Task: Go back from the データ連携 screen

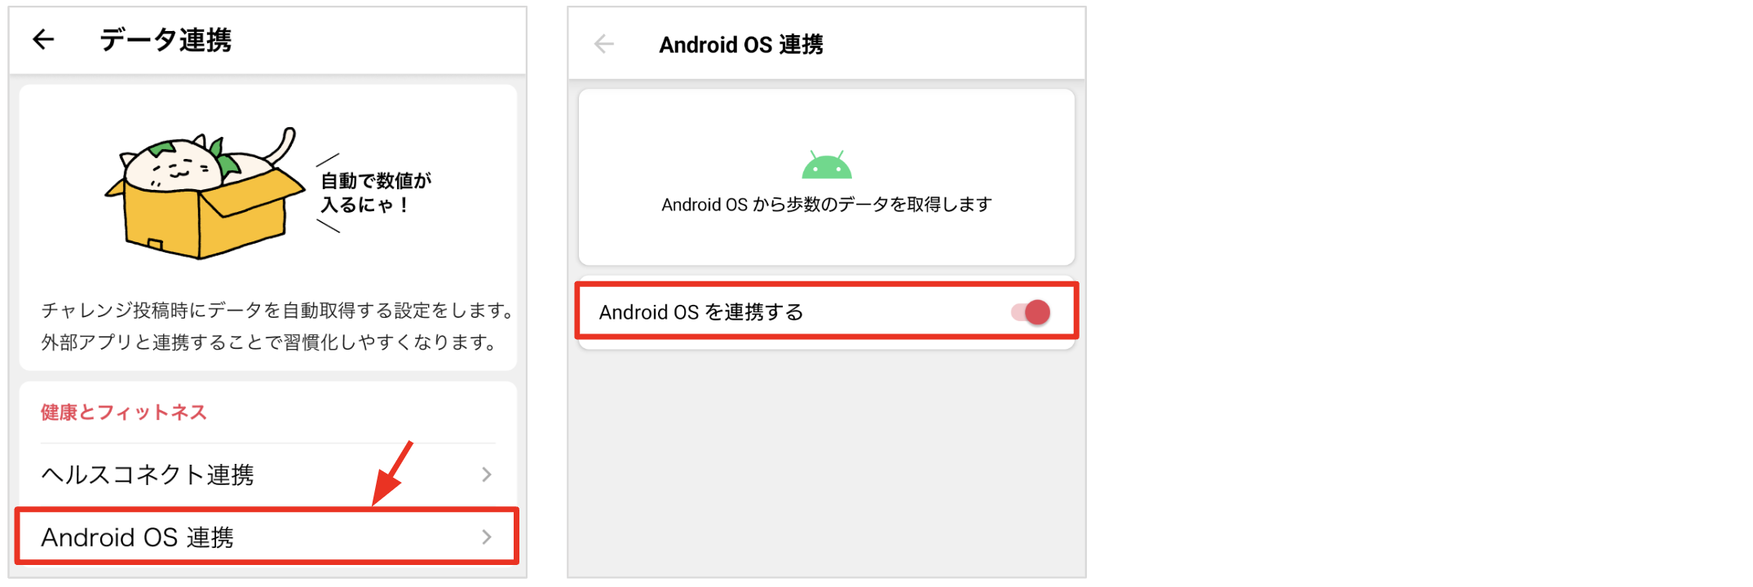Action: (x=43, y=39)
